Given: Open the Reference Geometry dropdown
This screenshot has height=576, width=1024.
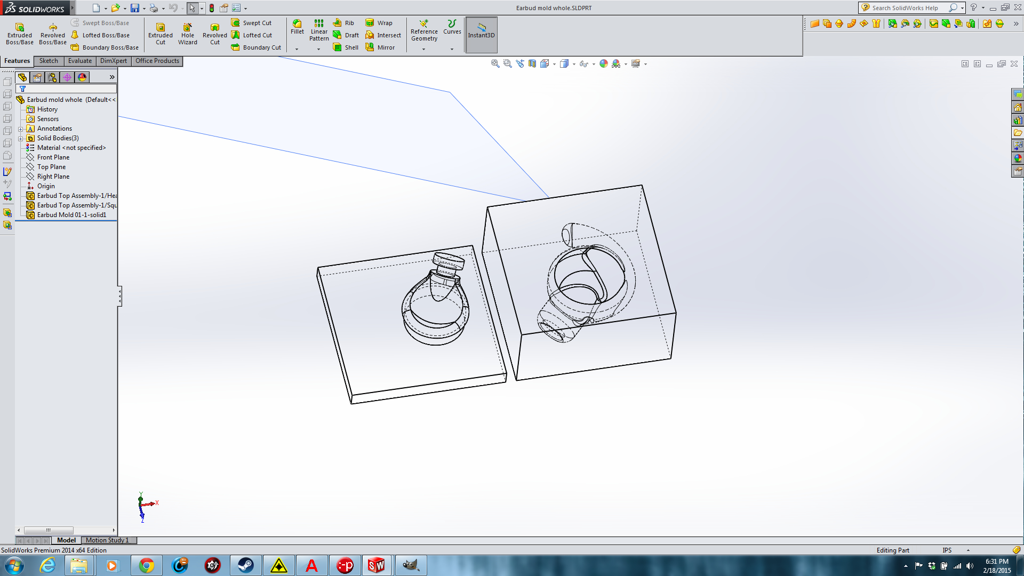Looking at the screenshot, I should click(424, 49).
